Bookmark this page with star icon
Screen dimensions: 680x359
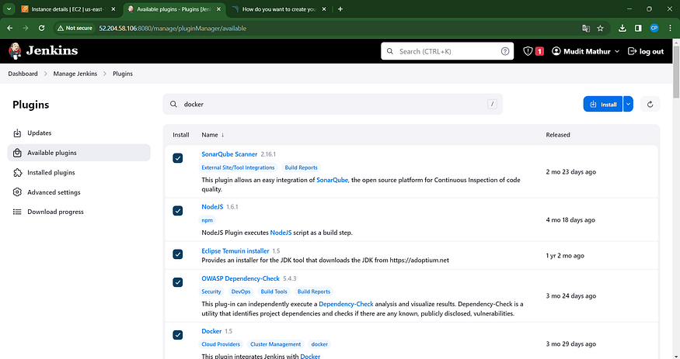600,28
